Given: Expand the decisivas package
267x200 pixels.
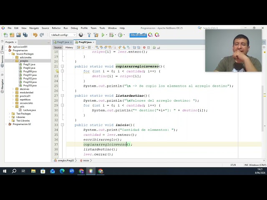Looking at the screenshot, I should click(x=13, y=89).
